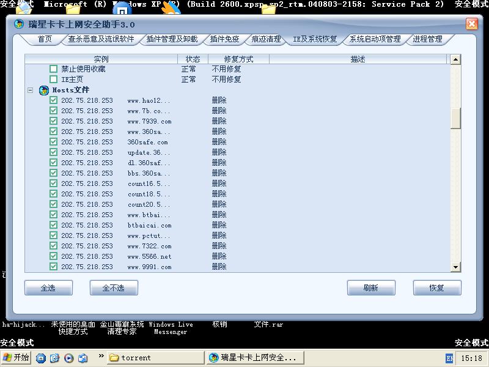Open Windows Media Player quick launch icon
The height and width of the screenshot is (367, 489).
pyautogui.click(x=69, y=358)
